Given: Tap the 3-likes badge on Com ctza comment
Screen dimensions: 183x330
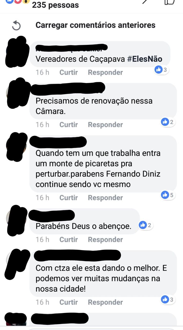Looking at the screenshot, I should click(168, 299).
